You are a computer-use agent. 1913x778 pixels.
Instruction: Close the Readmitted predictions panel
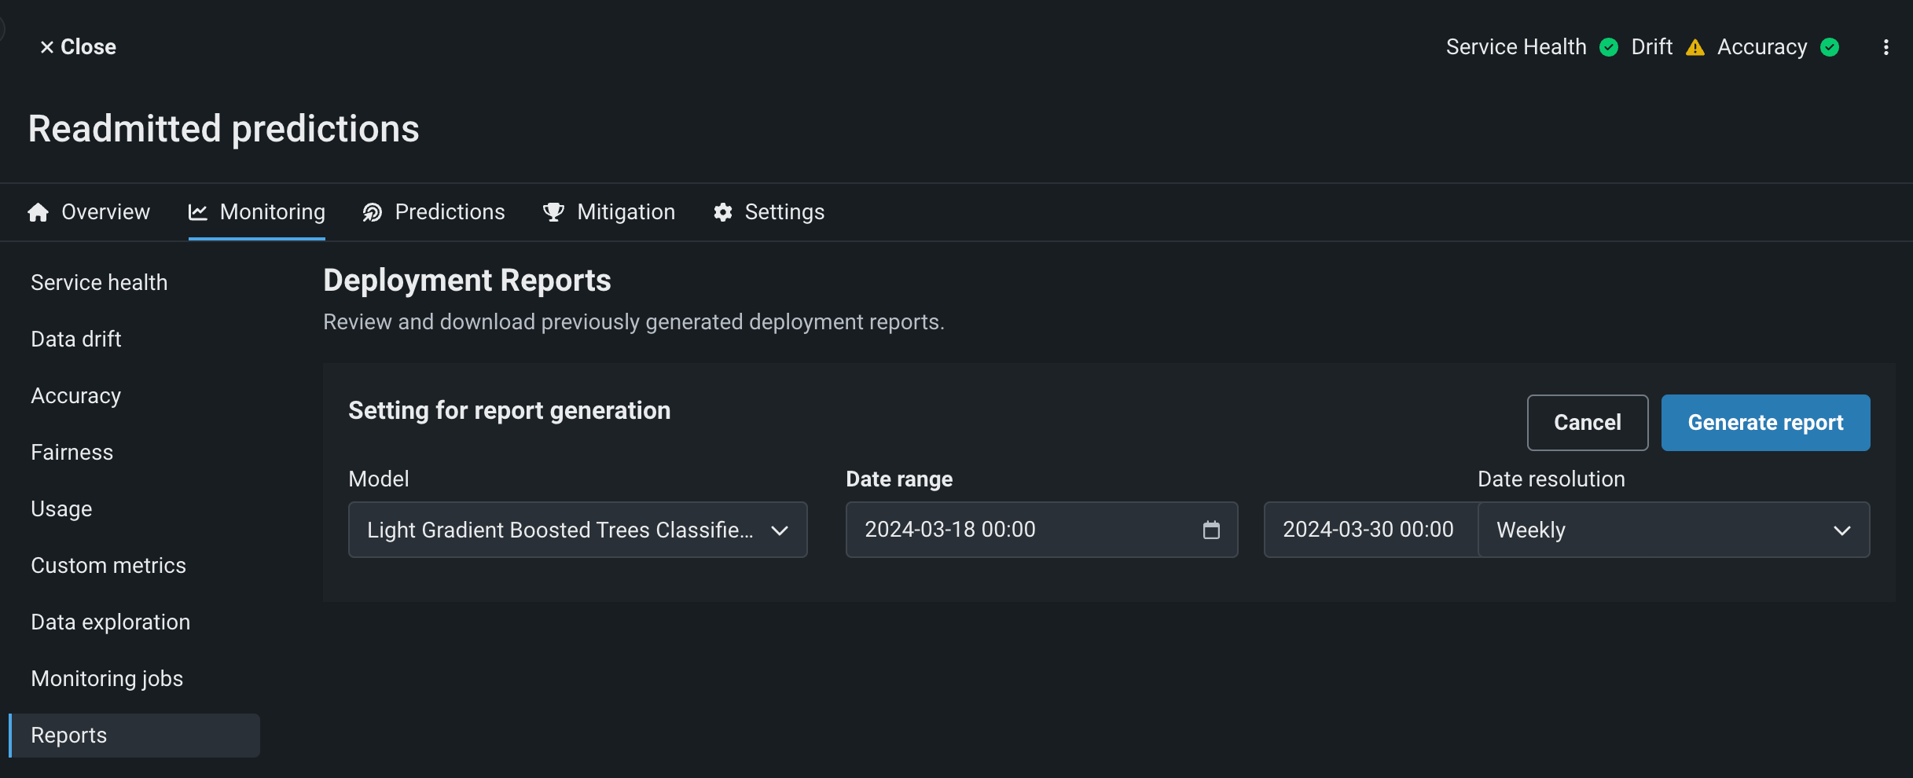pos(78,47)
